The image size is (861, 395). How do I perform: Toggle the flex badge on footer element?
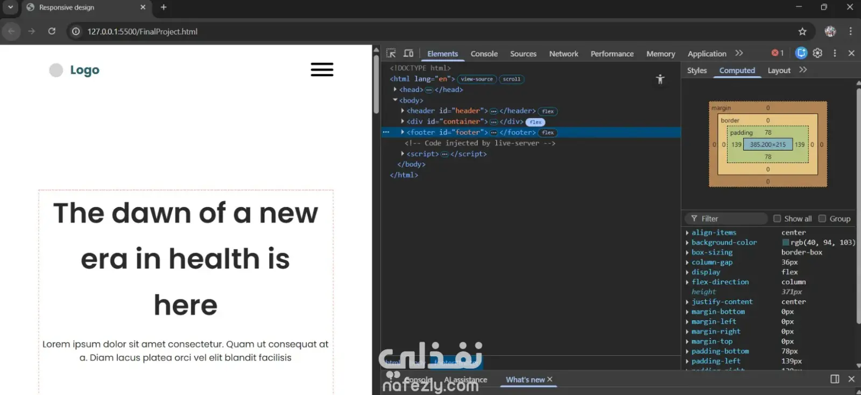[x=548, y=133]
